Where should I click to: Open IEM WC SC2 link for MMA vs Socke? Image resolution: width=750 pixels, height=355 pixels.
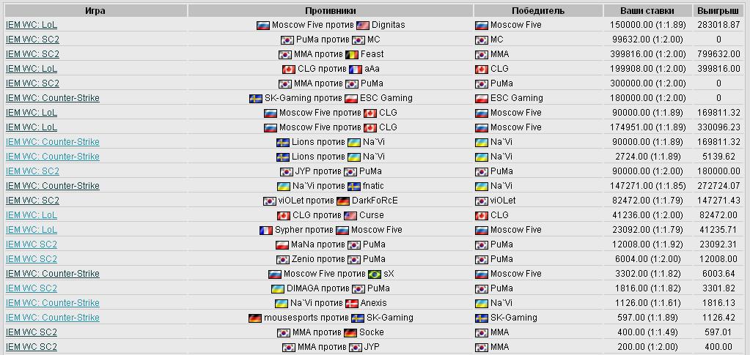[x=32, y=332]
